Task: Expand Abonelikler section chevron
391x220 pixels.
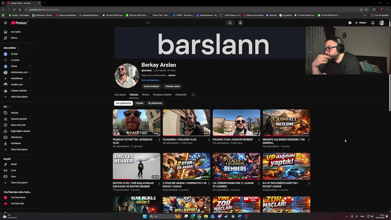Action: [18, 48]
